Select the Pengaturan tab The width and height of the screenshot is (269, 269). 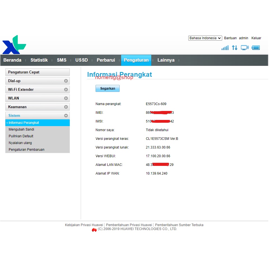(x=136, y=60)
